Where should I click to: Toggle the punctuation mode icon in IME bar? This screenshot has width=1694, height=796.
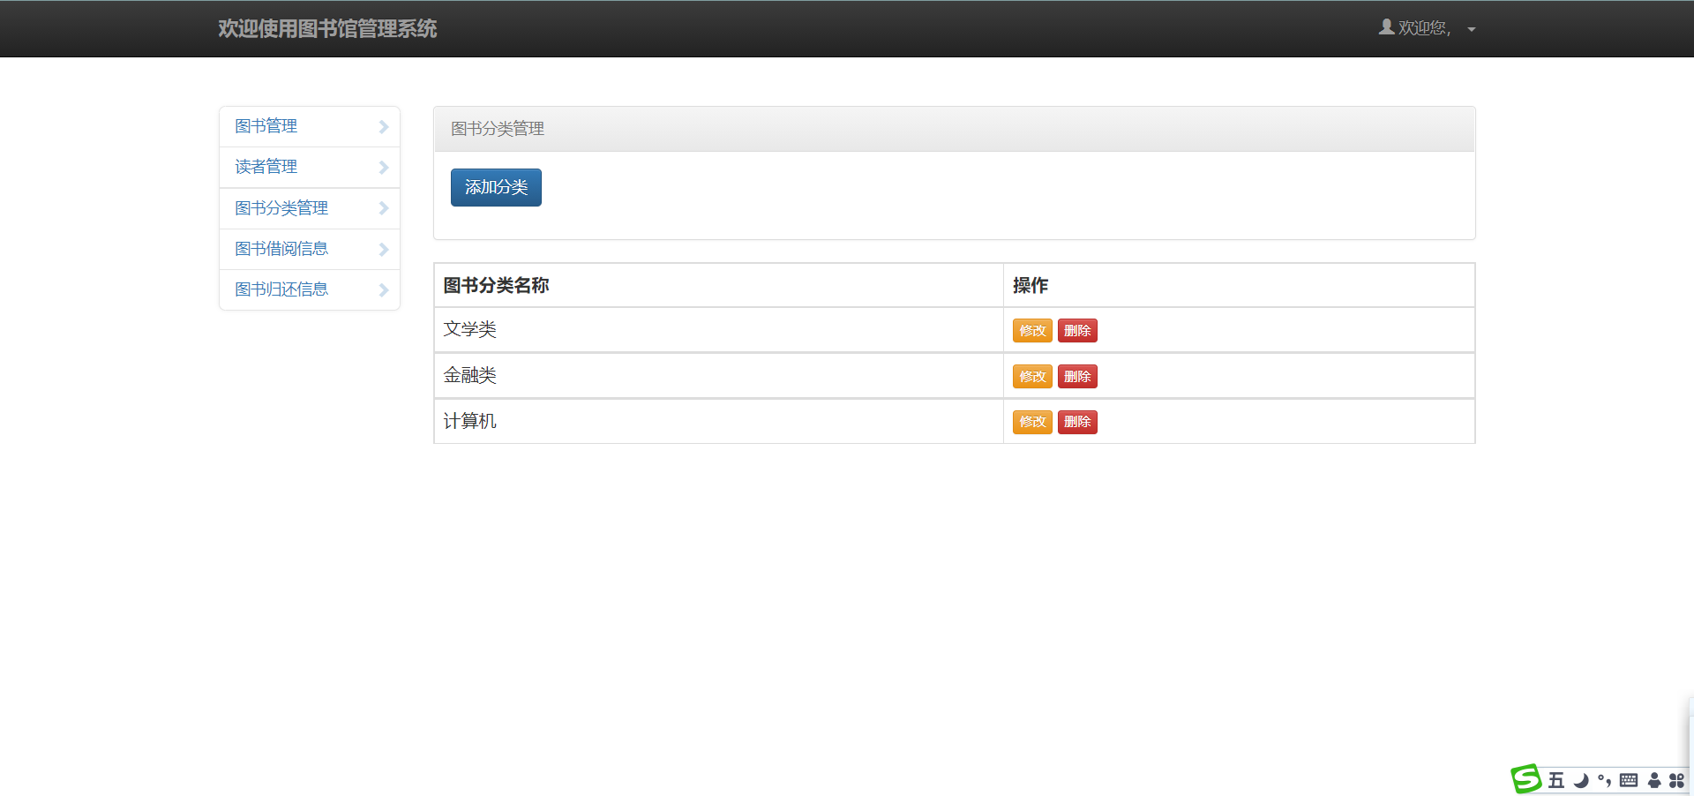[1604, 780]
